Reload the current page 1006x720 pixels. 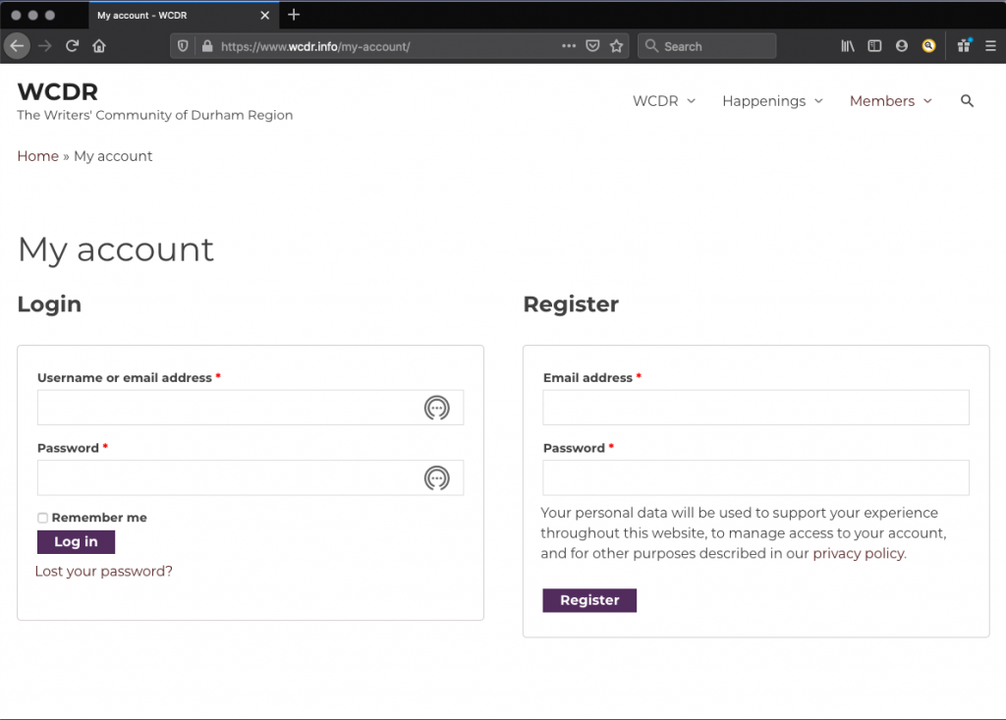72,46
